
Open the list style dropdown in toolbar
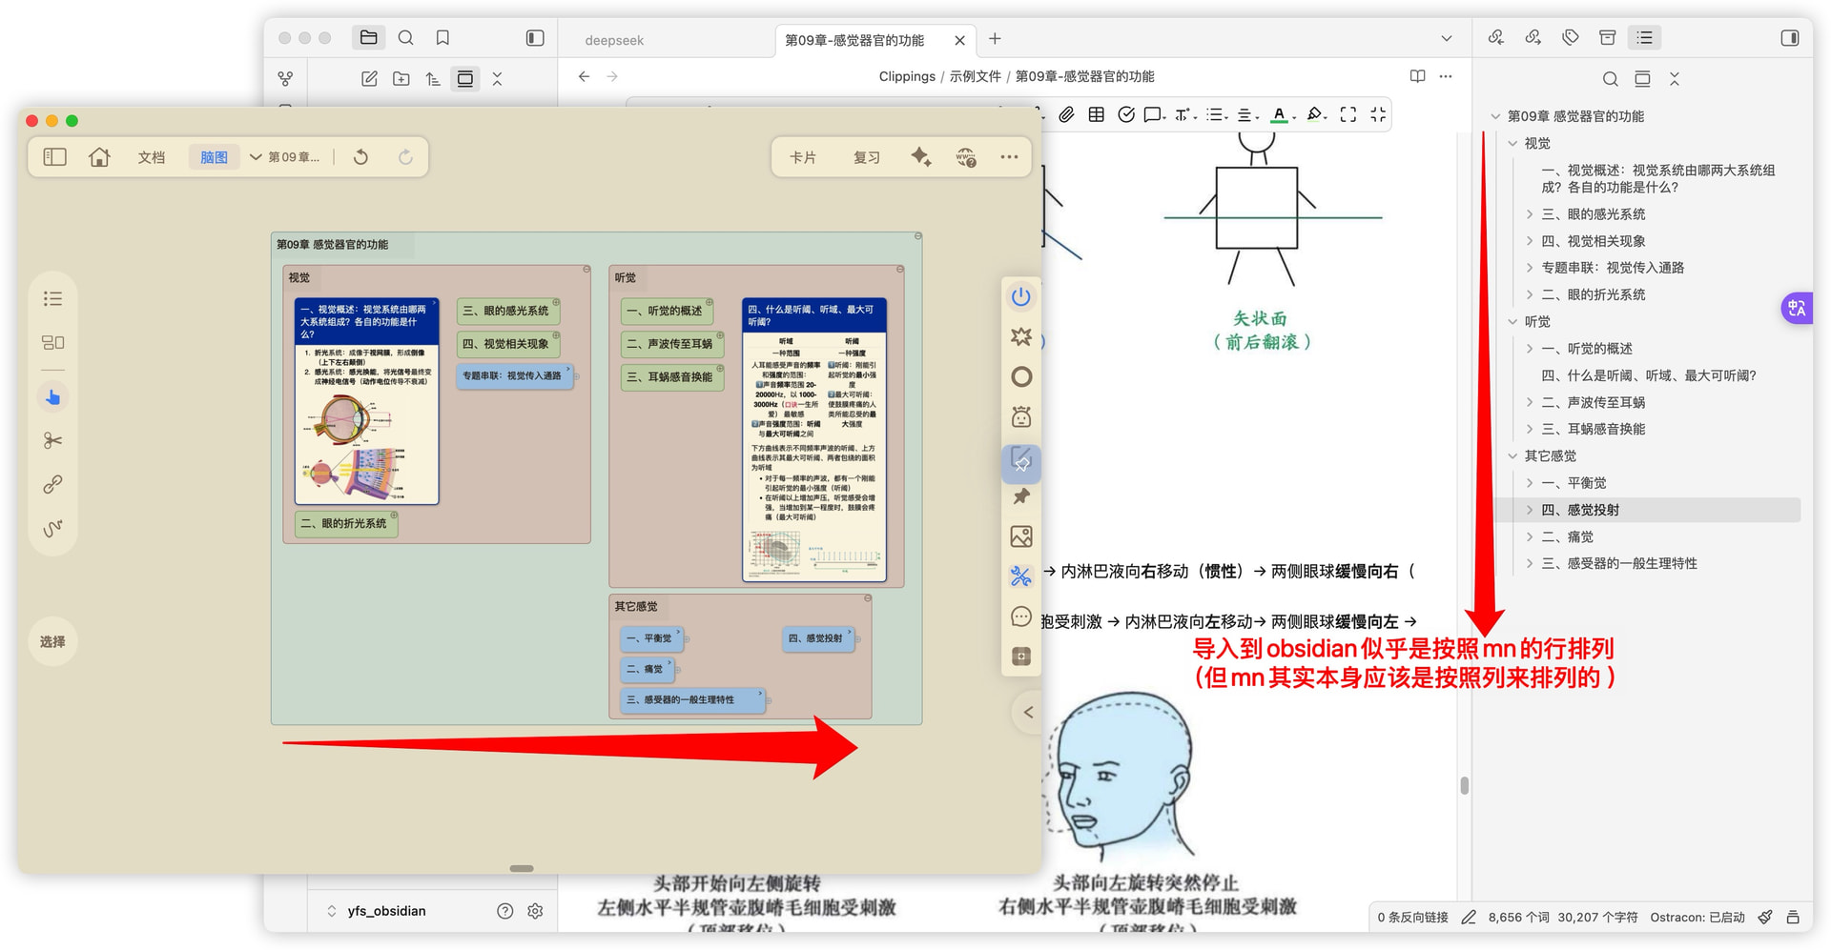(1217, 114)
